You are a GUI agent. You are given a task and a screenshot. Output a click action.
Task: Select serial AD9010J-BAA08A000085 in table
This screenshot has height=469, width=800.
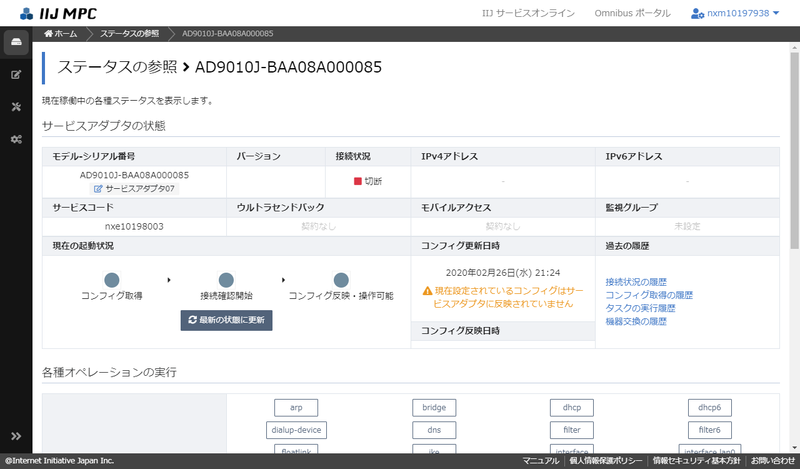pos(134,175)
